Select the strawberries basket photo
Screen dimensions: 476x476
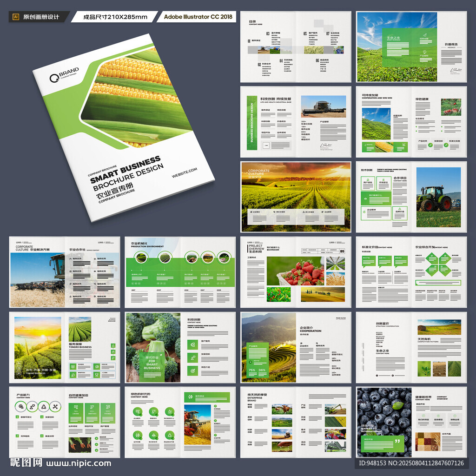coord(295,271)
